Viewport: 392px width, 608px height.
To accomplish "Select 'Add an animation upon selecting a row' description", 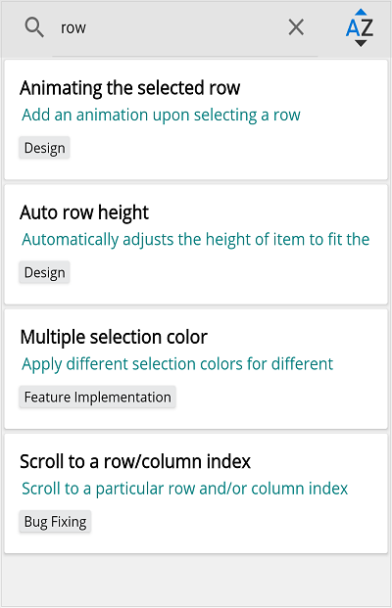I will (x=161, y=116).
